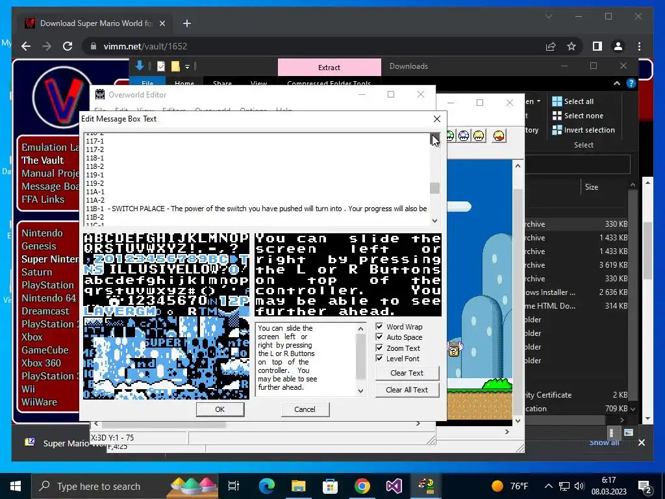
Task: Open Chrome side panel icon
Action: click(x=597, y=46)
